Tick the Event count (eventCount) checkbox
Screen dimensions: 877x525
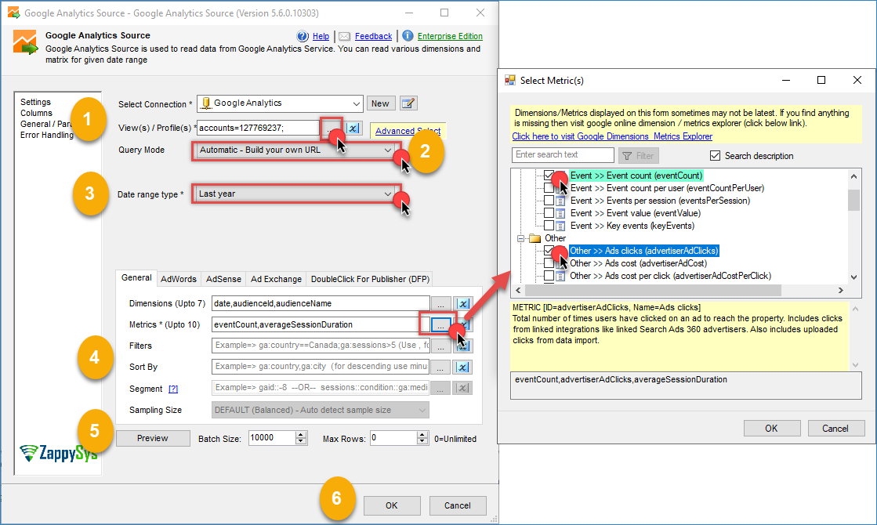(x=549, y=176)
